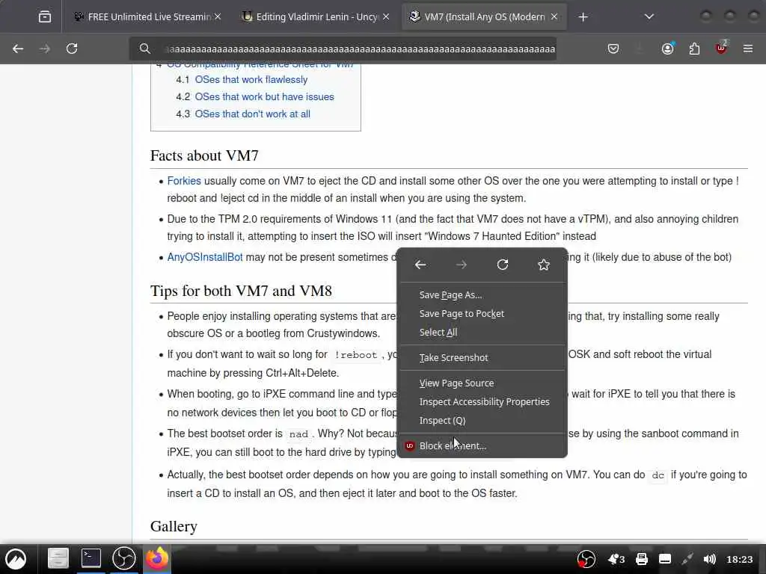Open the notifications bell tray icon
Viewport: 766px width, 574px height.
tap(616, 559)
